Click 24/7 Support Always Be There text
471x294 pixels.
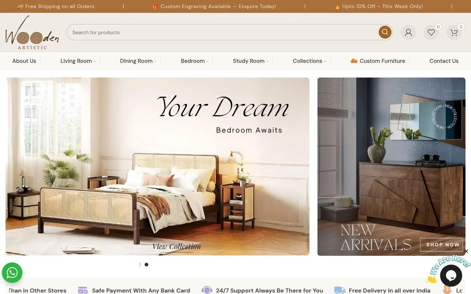[x=269, y=291]
